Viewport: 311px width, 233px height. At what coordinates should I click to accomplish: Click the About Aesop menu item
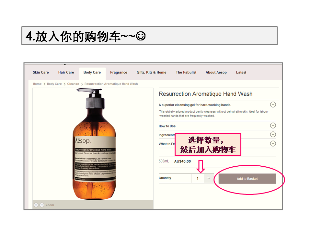pyautogui.click(x=216, y=72)
